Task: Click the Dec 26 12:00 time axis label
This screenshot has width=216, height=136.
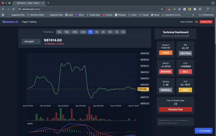Action: tap(81, 106)
